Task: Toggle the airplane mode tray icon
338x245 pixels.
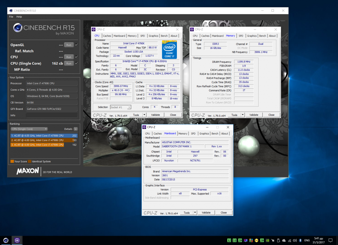Action: 273,240
